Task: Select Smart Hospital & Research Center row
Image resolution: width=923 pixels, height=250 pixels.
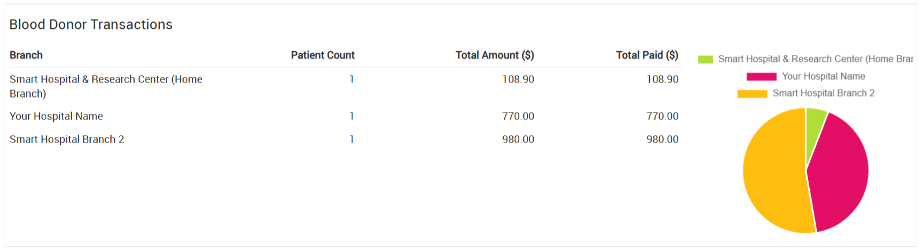Action: tap(344, 86)
